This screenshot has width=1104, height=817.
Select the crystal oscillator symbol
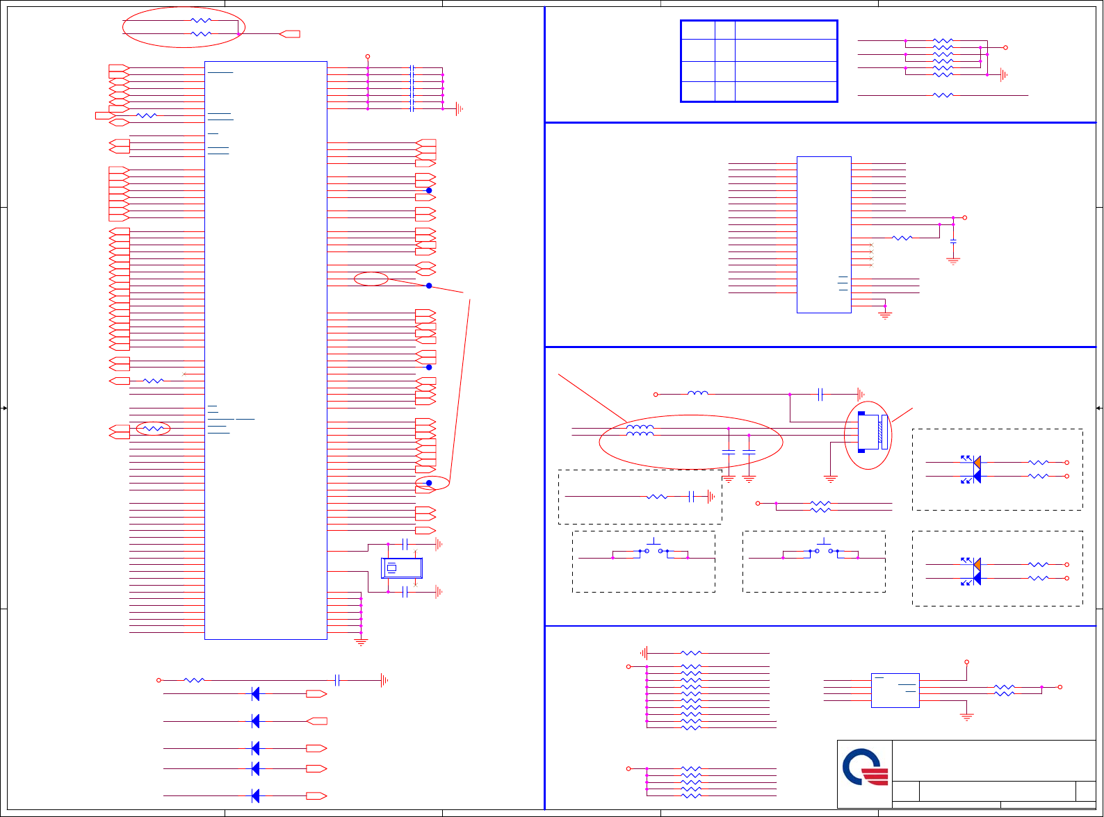click(x=402, y=568)
